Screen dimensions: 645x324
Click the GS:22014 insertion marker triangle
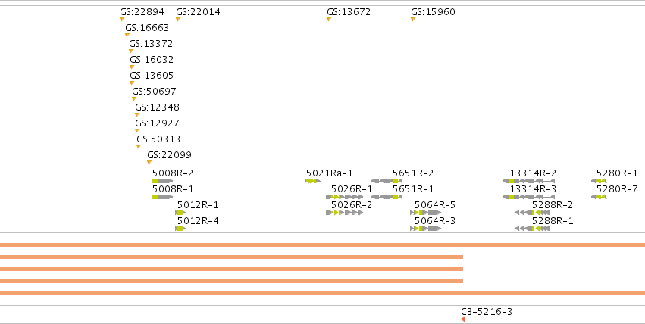click(x=178, y=19)
